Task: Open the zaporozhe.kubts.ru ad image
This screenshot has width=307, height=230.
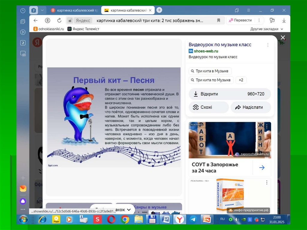Action: 230,140
